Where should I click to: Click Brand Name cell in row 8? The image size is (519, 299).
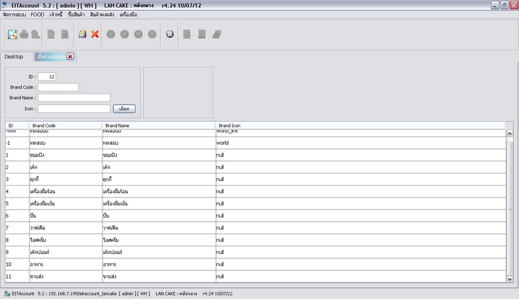tap(159, 240)
